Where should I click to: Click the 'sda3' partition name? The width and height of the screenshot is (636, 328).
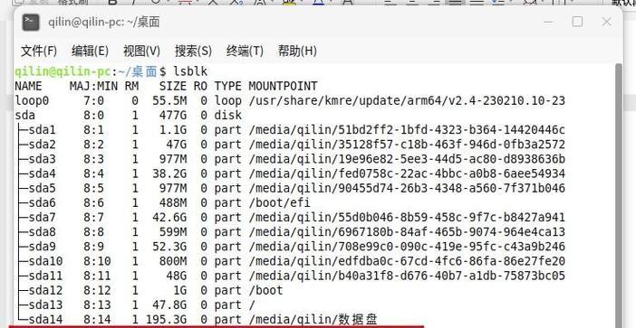[42, 159]
